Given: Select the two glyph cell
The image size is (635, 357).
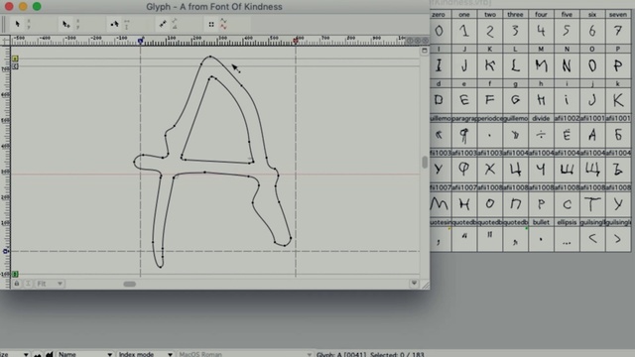Looking at the screenshot, I should pyautogui.click(x=490, y=31).
